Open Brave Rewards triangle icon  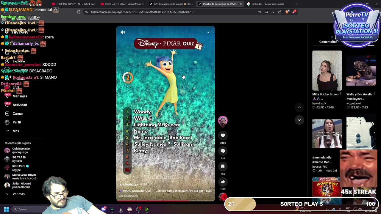(x=294, y=12)
